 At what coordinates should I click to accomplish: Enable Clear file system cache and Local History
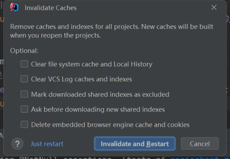pos(24,64)
